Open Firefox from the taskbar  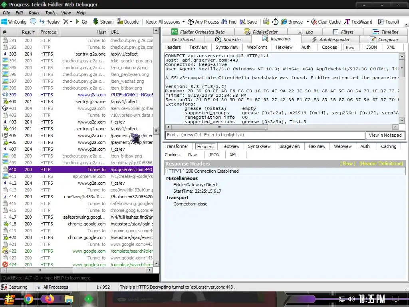click(49, 299)
